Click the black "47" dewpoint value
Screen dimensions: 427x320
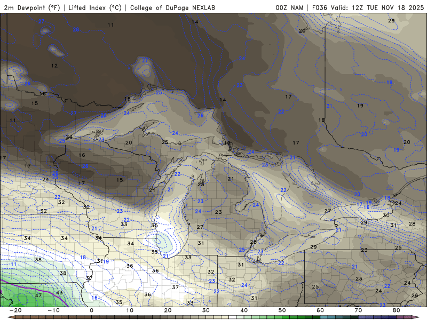[38, 295]
